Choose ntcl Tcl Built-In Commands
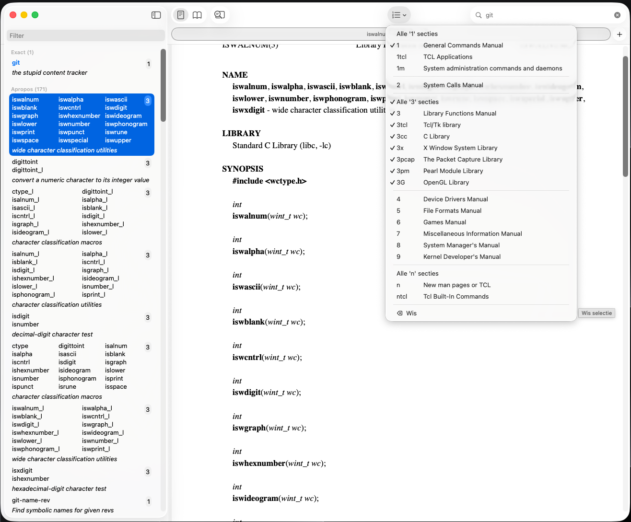Viewport: 631px width, 522px height. pos(481,297)
